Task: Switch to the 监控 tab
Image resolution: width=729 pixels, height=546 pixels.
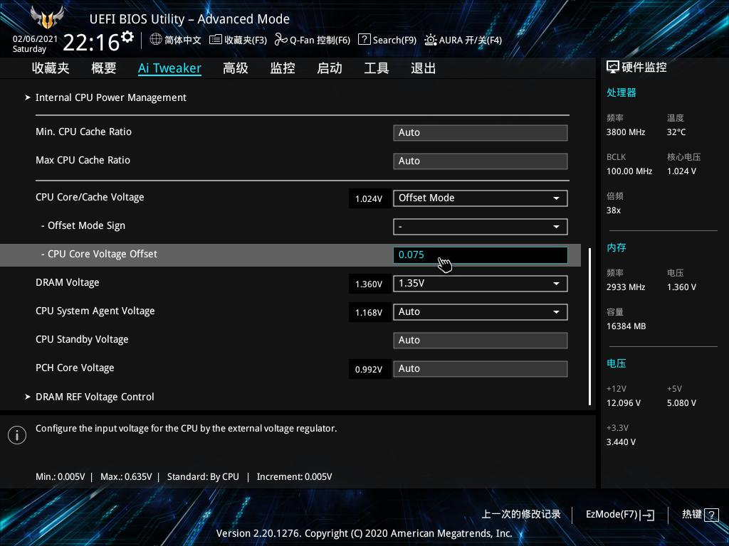Action: click(282, 68)
